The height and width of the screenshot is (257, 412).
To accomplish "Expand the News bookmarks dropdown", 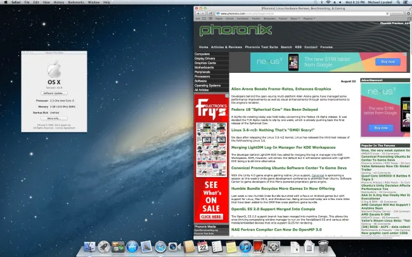I will point(295,18).
